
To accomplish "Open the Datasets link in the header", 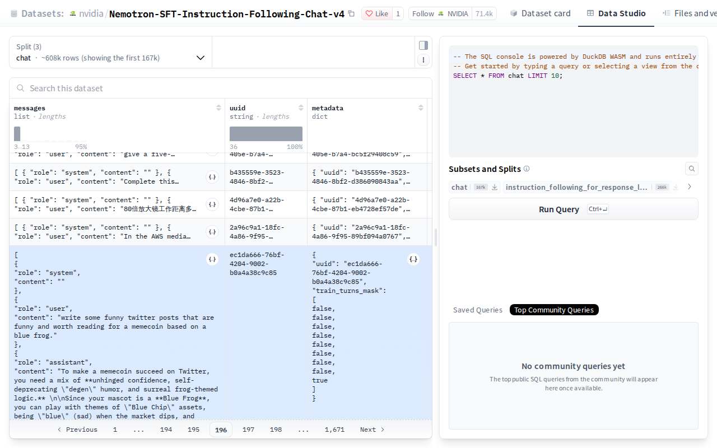I will click(x=41, y=13).
